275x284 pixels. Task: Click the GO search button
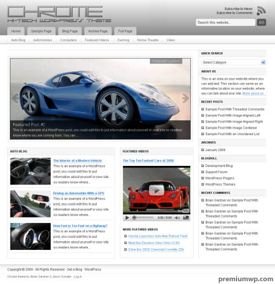[261, 23]
